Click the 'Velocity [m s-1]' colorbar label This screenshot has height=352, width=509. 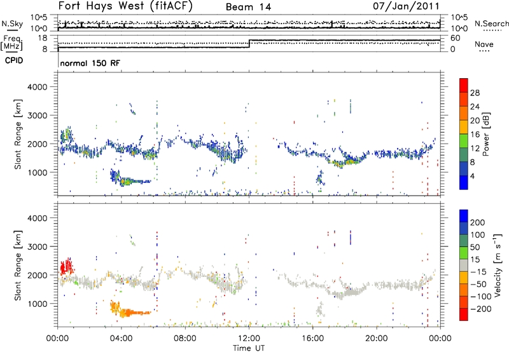(x=498, y=265)
